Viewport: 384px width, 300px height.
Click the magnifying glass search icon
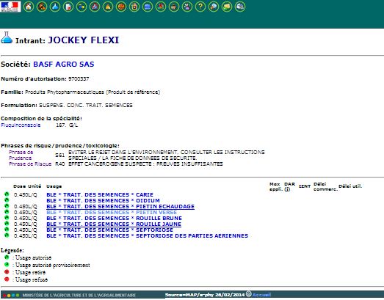(214, 7)
